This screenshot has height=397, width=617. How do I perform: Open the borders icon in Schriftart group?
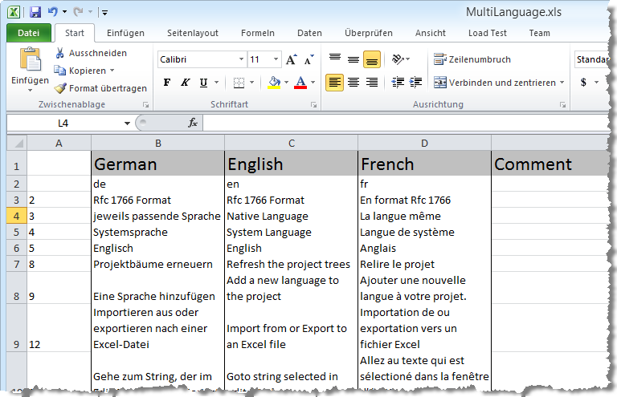[239, 83]
